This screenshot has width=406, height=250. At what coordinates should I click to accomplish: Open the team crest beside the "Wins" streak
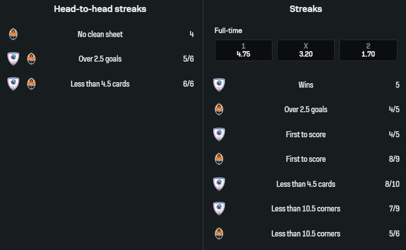coord(219,85)
